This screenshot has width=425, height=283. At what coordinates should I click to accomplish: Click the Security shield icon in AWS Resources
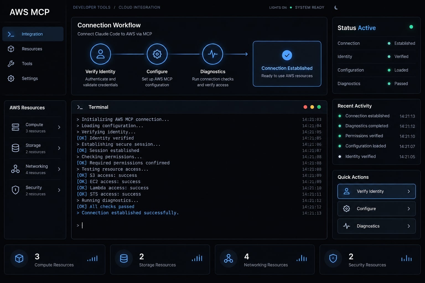point(15,190)
